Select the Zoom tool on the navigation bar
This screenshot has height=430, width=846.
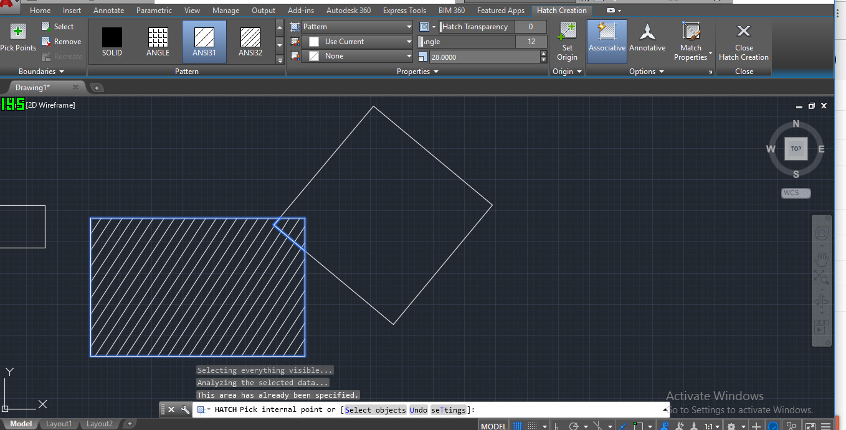[x=821, y=279]
